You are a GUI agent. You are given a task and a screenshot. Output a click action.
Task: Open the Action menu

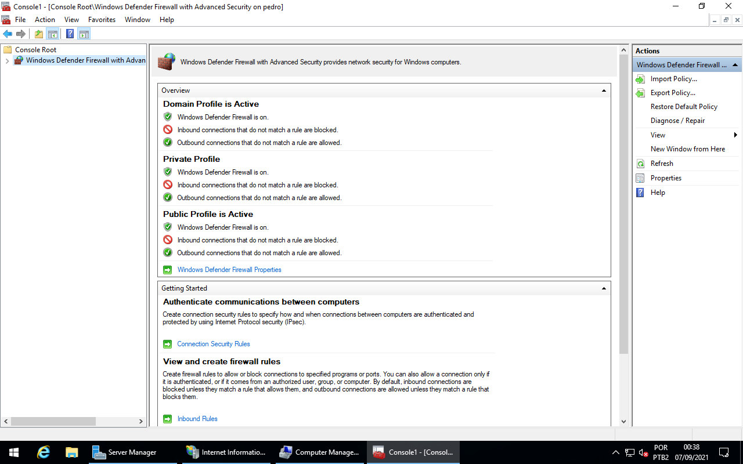45,19
